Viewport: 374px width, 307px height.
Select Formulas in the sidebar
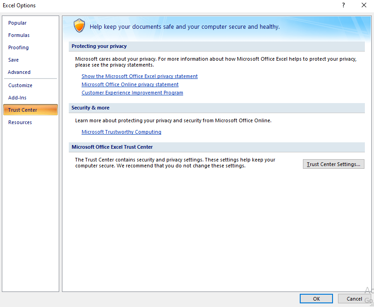click(x=19, y=35)
